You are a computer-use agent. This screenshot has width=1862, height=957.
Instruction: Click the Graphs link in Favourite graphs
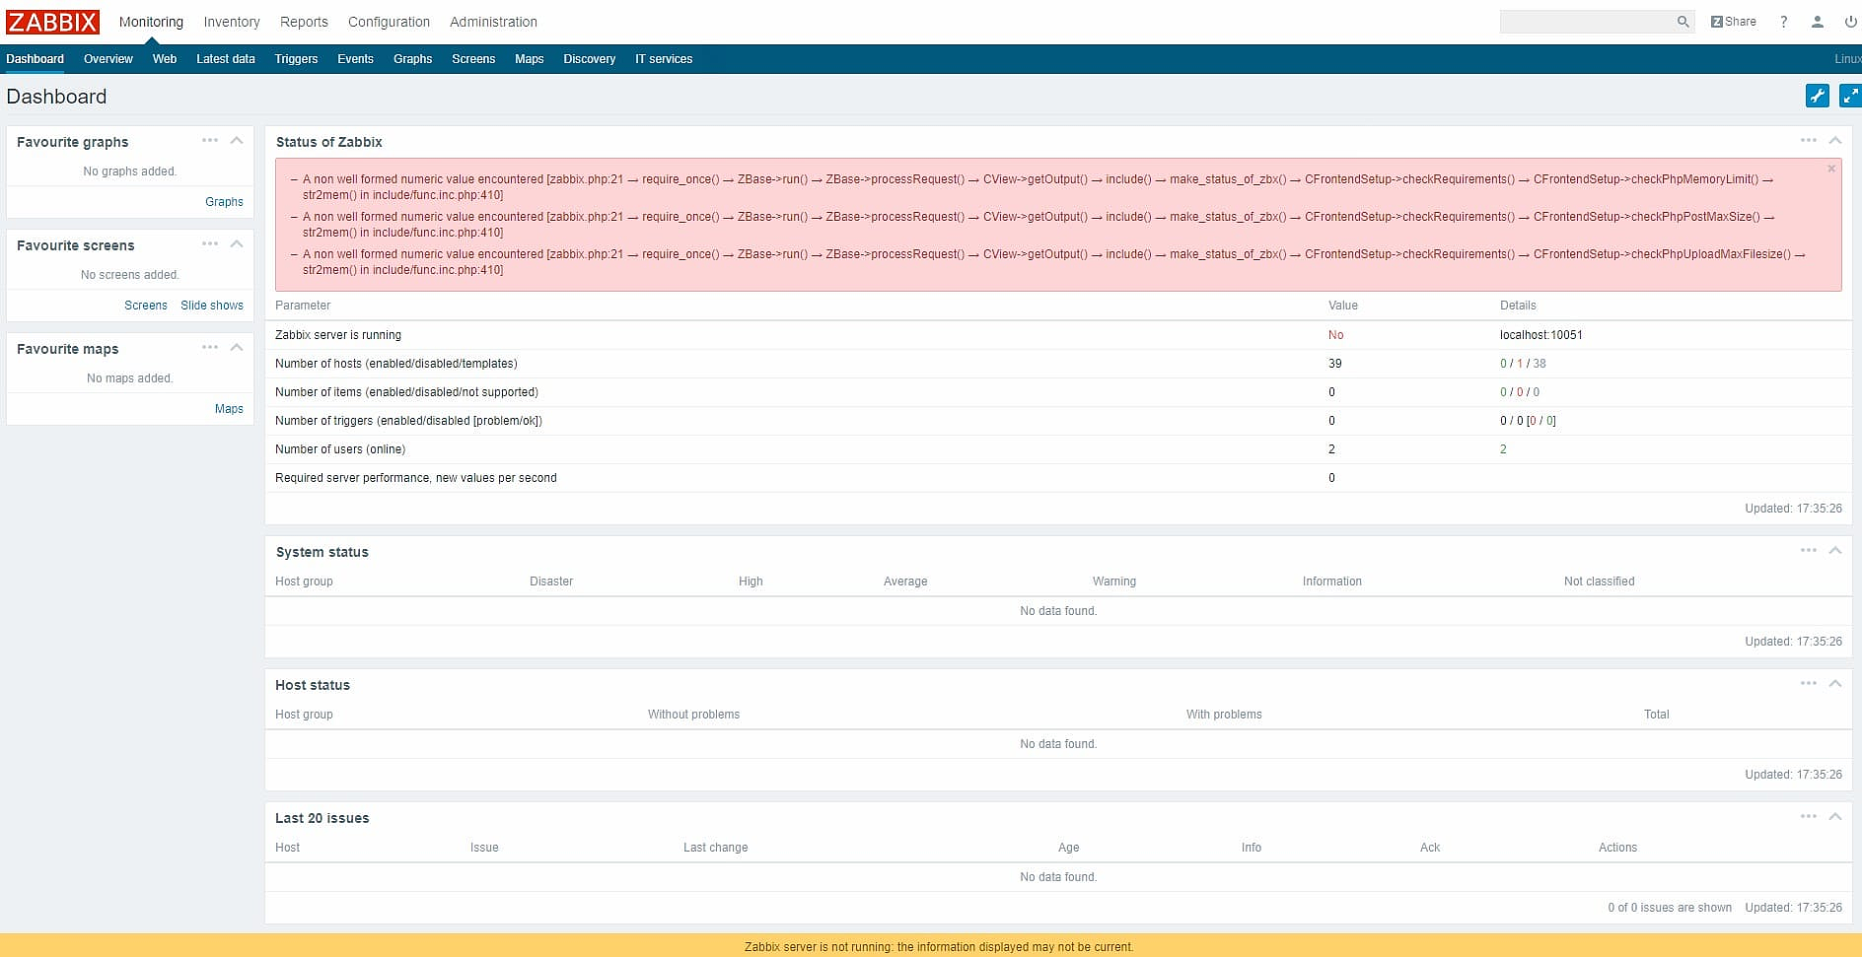(x=224, y=202)
